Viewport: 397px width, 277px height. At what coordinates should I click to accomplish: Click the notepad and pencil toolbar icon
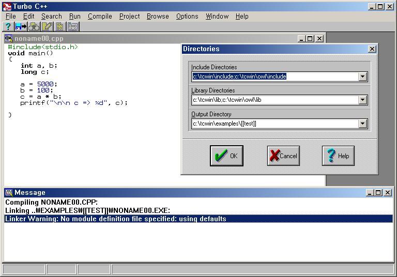click(x=47, y=26)
